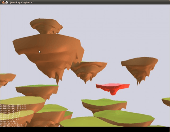Click 'Shaders (S) = 2' stat line
Screen dimensions: 170x132
(x=10, y=119)
